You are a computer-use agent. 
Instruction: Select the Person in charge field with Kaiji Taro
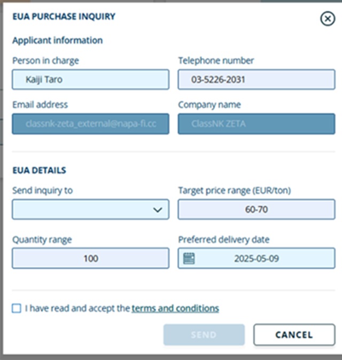coord(91,80)
